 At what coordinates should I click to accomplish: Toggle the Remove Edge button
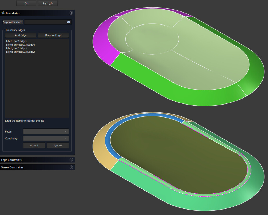53,35
